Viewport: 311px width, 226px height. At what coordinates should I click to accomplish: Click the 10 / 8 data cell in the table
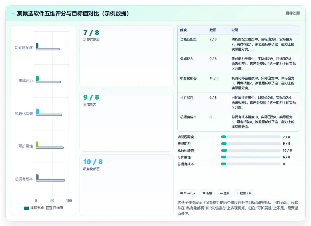click(x=214, y=78)
